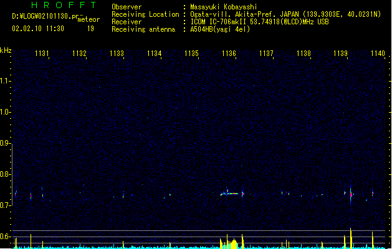Click the 1133 time axis label
392x249 pixels.
[x=117, y=54]
